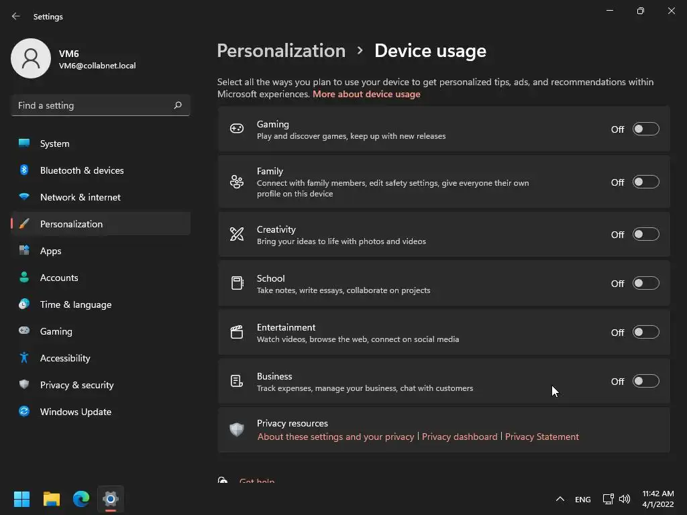The image size is (687, 515).
Task: Click the System monitor icon in sidebar
Action: (24, 144)
